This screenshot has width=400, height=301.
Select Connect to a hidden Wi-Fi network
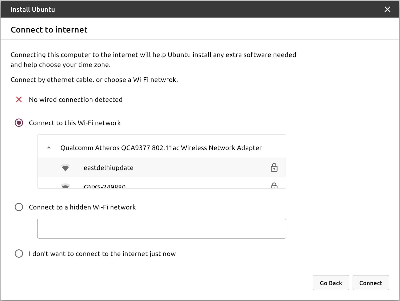[19, 207]
